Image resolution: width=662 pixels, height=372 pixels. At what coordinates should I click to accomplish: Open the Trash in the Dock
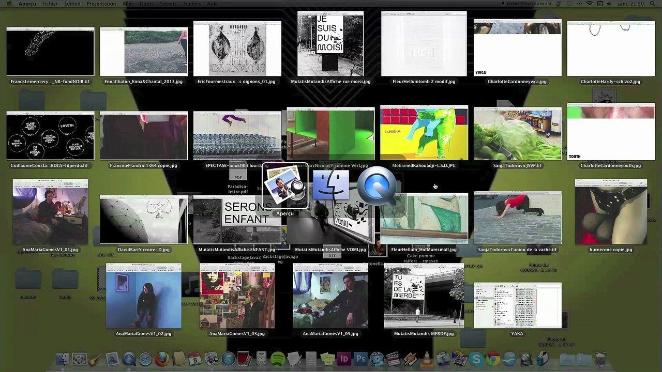point(600,359)
